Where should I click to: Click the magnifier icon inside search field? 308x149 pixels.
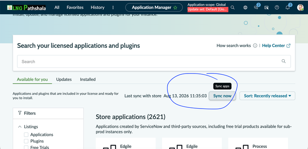(x=283, y=61)
